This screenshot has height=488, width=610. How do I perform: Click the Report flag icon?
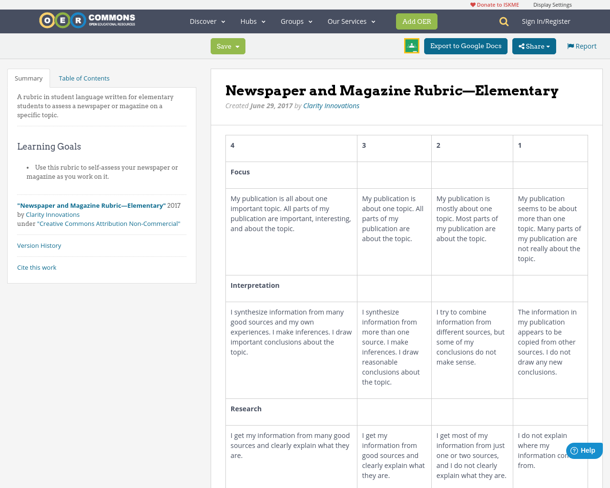pyautogui.click(x=570, y=45)
